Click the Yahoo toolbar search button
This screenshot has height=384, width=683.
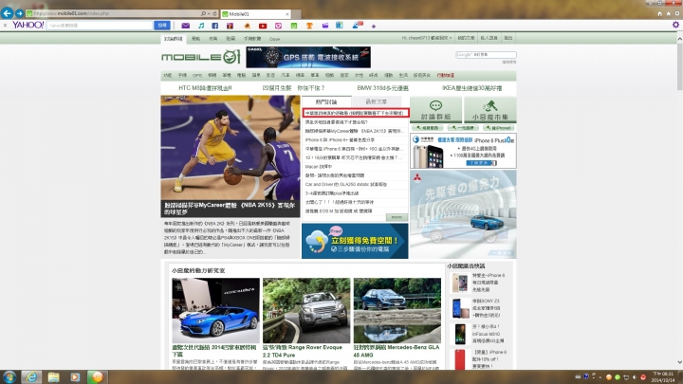click(161, 26)
